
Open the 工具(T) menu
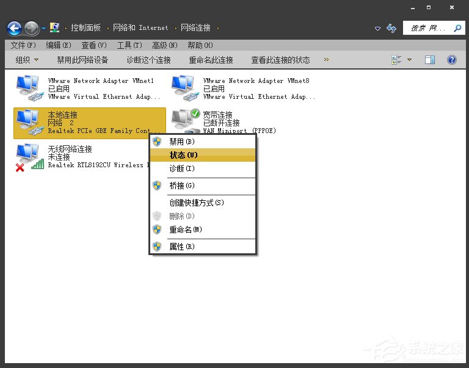click(x=129, y=45)
